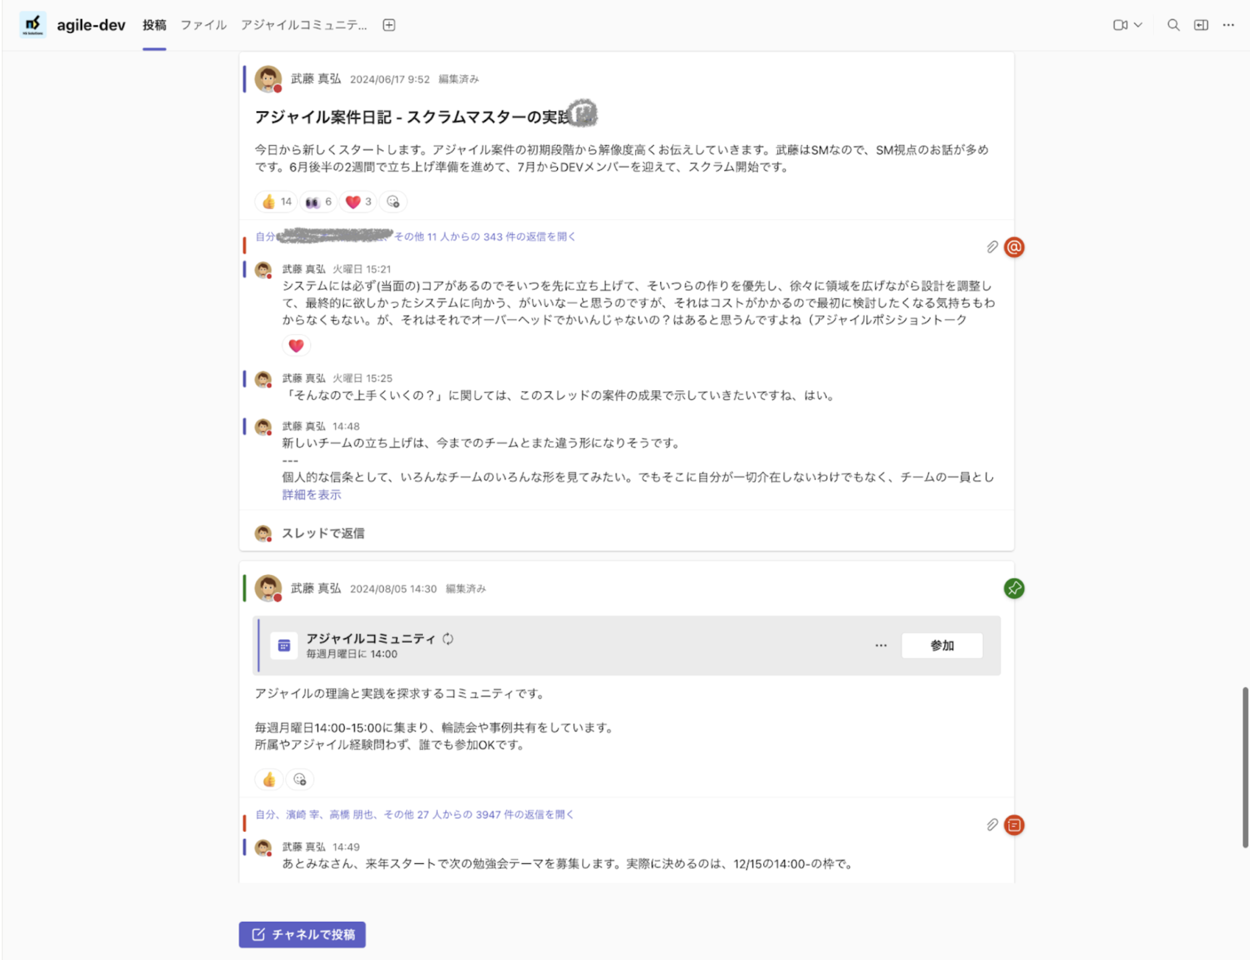Expand 詳細を表示 to show full message

[312, 495]
